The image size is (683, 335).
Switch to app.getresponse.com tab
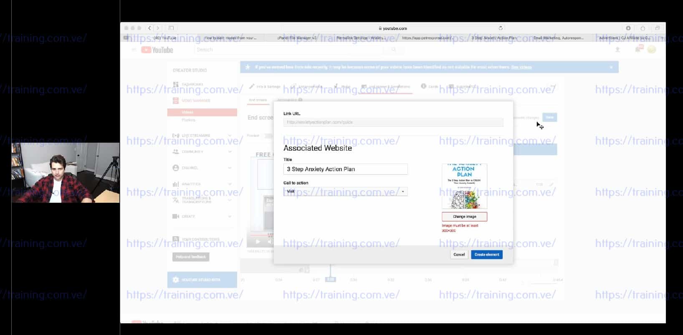click(428, 38)
